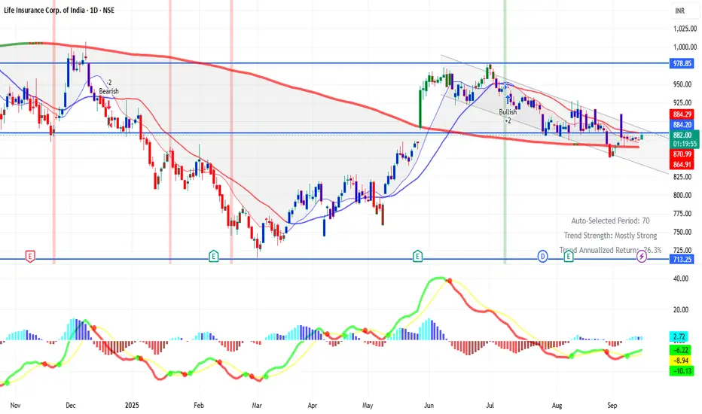
Task: Click the May label on time axis
Action: 368,406
